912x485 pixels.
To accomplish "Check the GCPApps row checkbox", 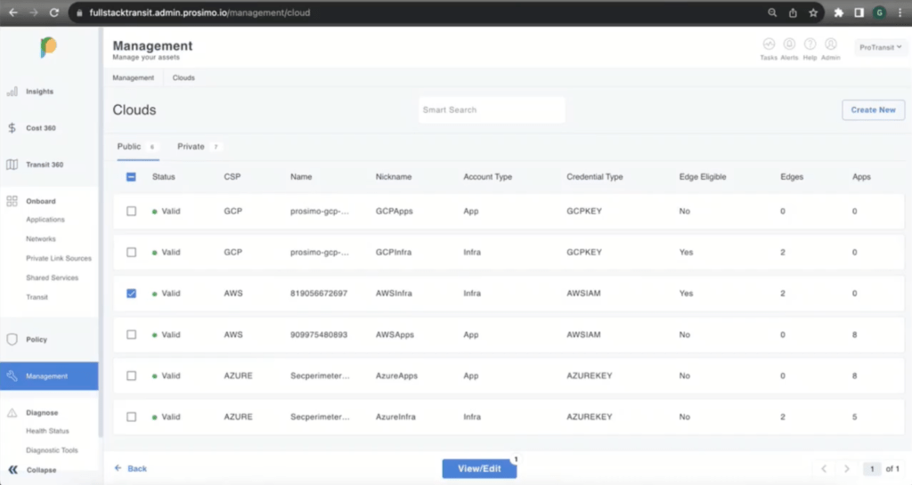I will click(x=132, y=211).
